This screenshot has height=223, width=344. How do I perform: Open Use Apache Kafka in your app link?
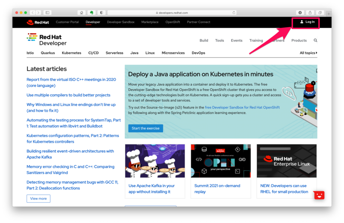click(152, 189)
